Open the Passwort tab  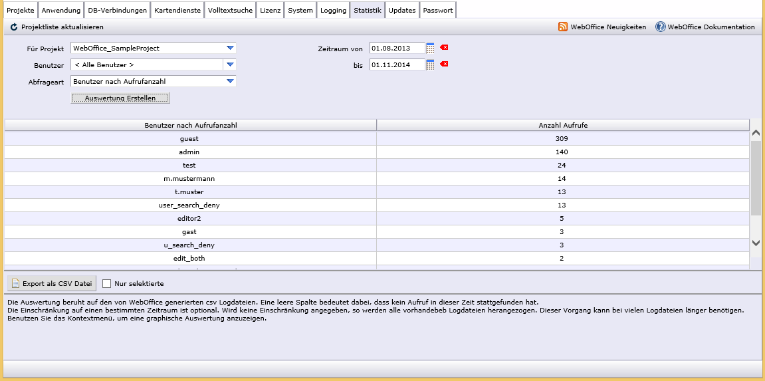(x=437, y=10)
